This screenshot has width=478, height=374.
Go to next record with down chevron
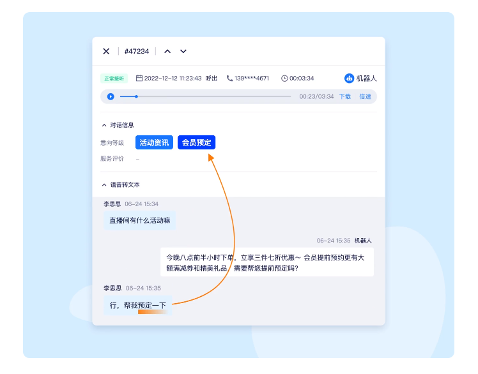click(183, 51)
